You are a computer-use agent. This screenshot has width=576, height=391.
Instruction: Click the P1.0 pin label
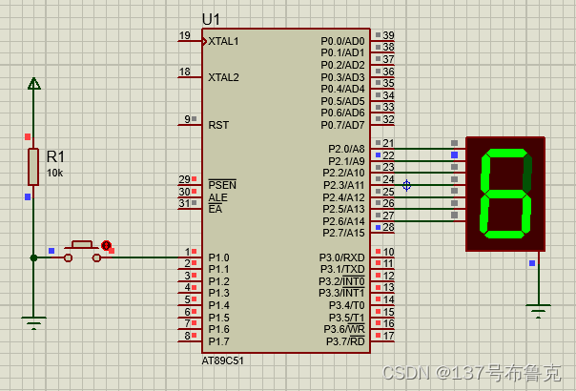tap(219, 257)
